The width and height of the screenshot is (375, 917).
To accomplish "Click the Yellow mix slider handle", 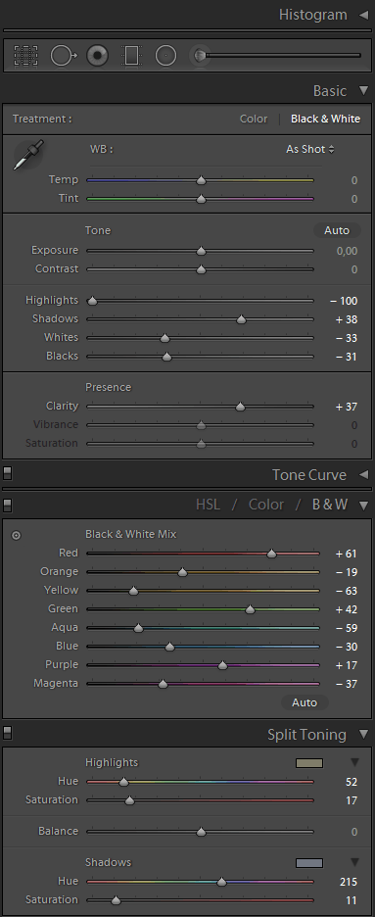I will tap(133, 591).
